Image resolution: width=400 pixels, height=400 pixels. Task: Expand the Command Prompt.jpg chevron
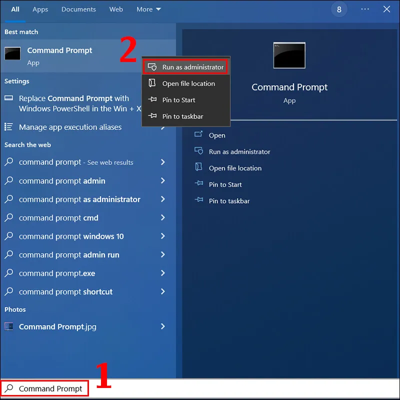163,326
